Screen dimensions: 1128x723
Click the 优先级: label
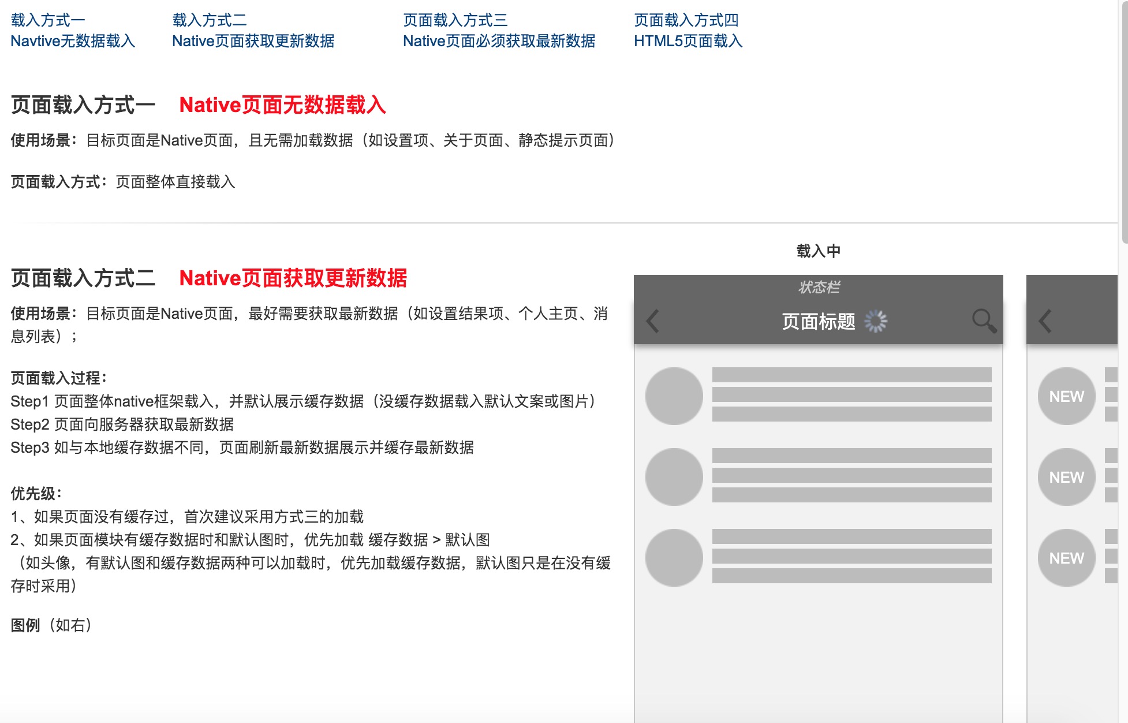pos(36,494)
